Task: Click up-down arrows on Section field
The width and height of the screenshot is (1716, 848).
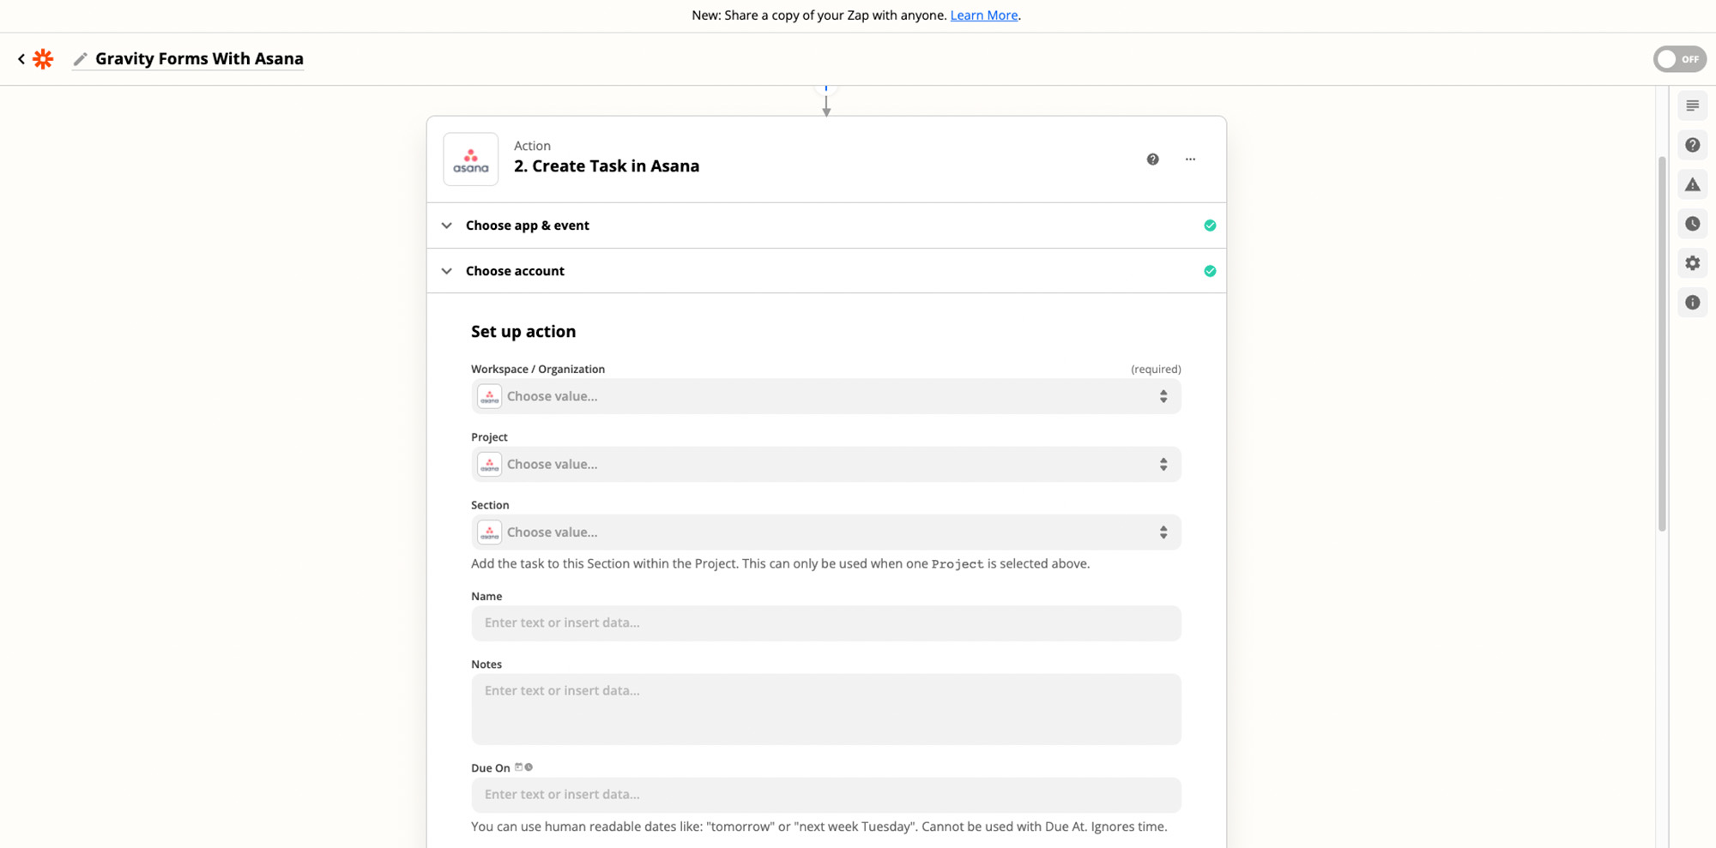Action: click(1163, 532)
